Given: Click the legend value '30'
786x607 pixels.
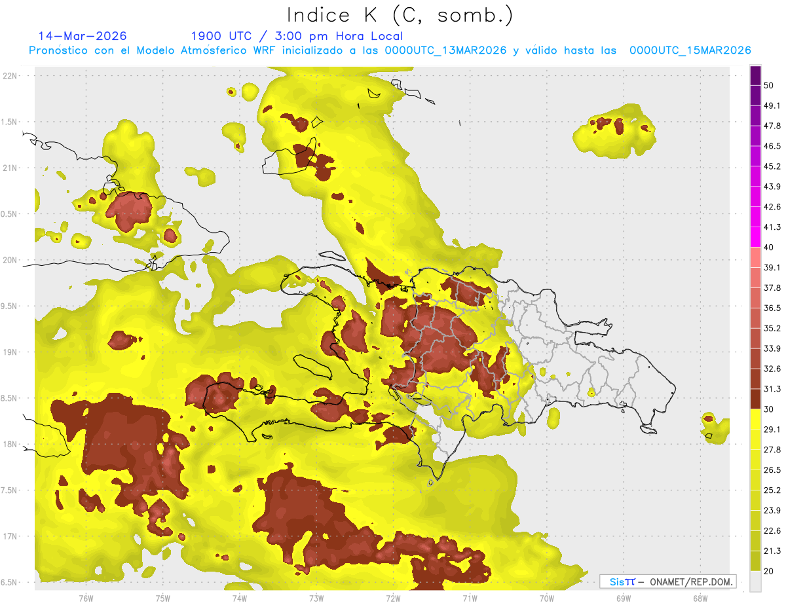Looking at the screenshot, I should click(770, 409).
